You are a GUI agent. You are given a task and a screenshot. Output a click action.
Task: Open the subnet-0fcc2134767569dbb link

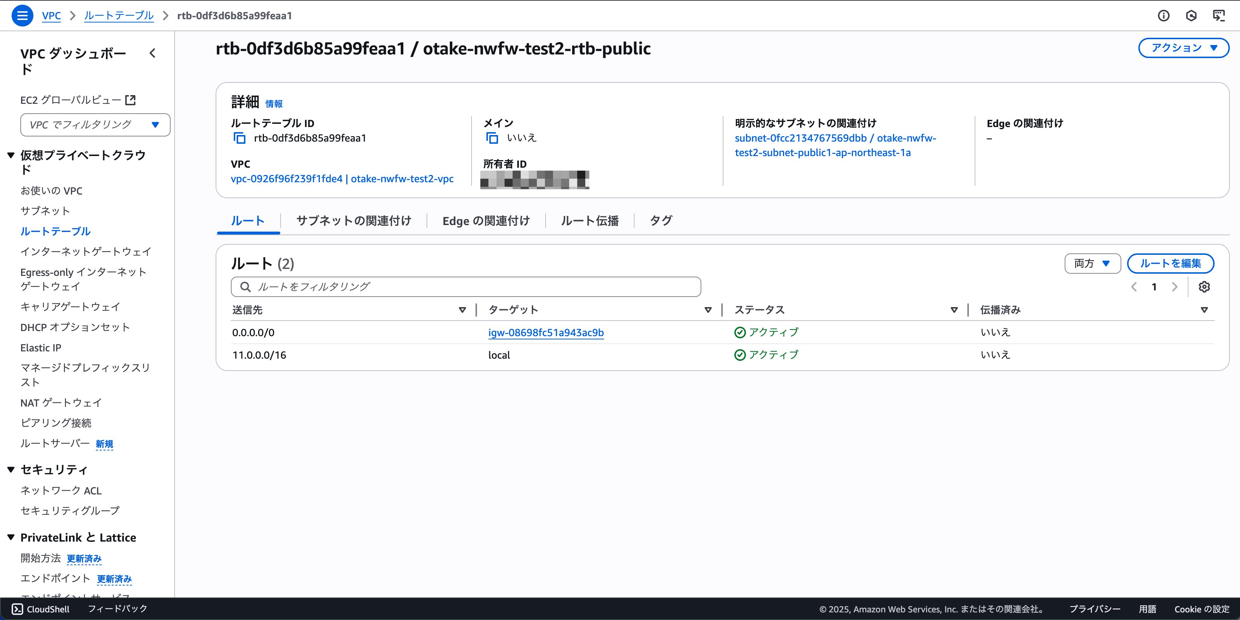click(x=836, y=145)
